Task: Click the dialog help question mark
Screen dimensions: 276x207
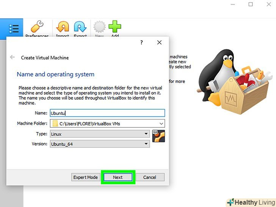Action: tap(141, 42)
